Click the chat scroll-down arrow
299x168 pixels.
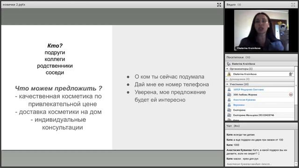pos(296,164)
